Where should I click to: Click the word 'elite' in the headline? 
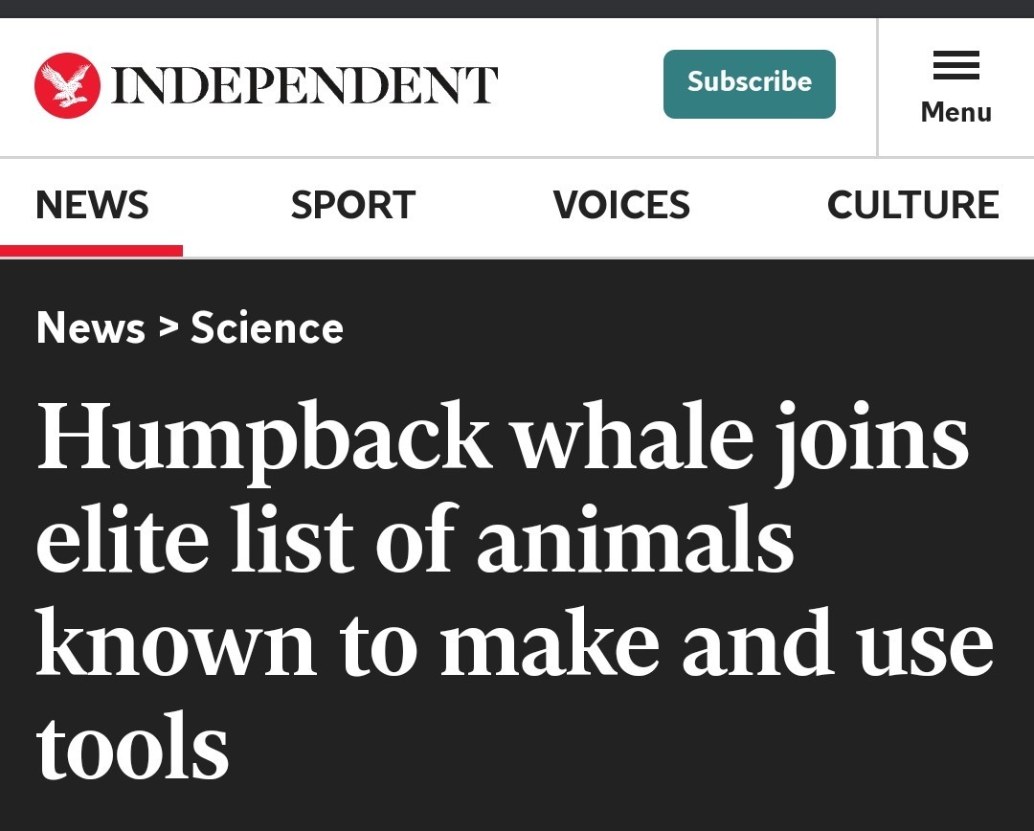123,542
